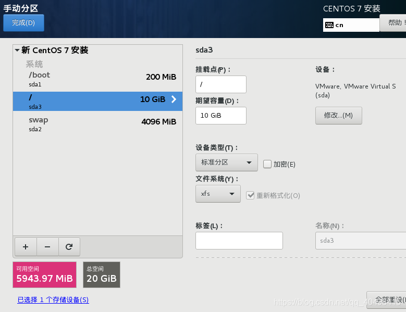This screenshot has width=406, height=312.
Task: Click the 完成(D) done button
Action: (x=23, y=23)
